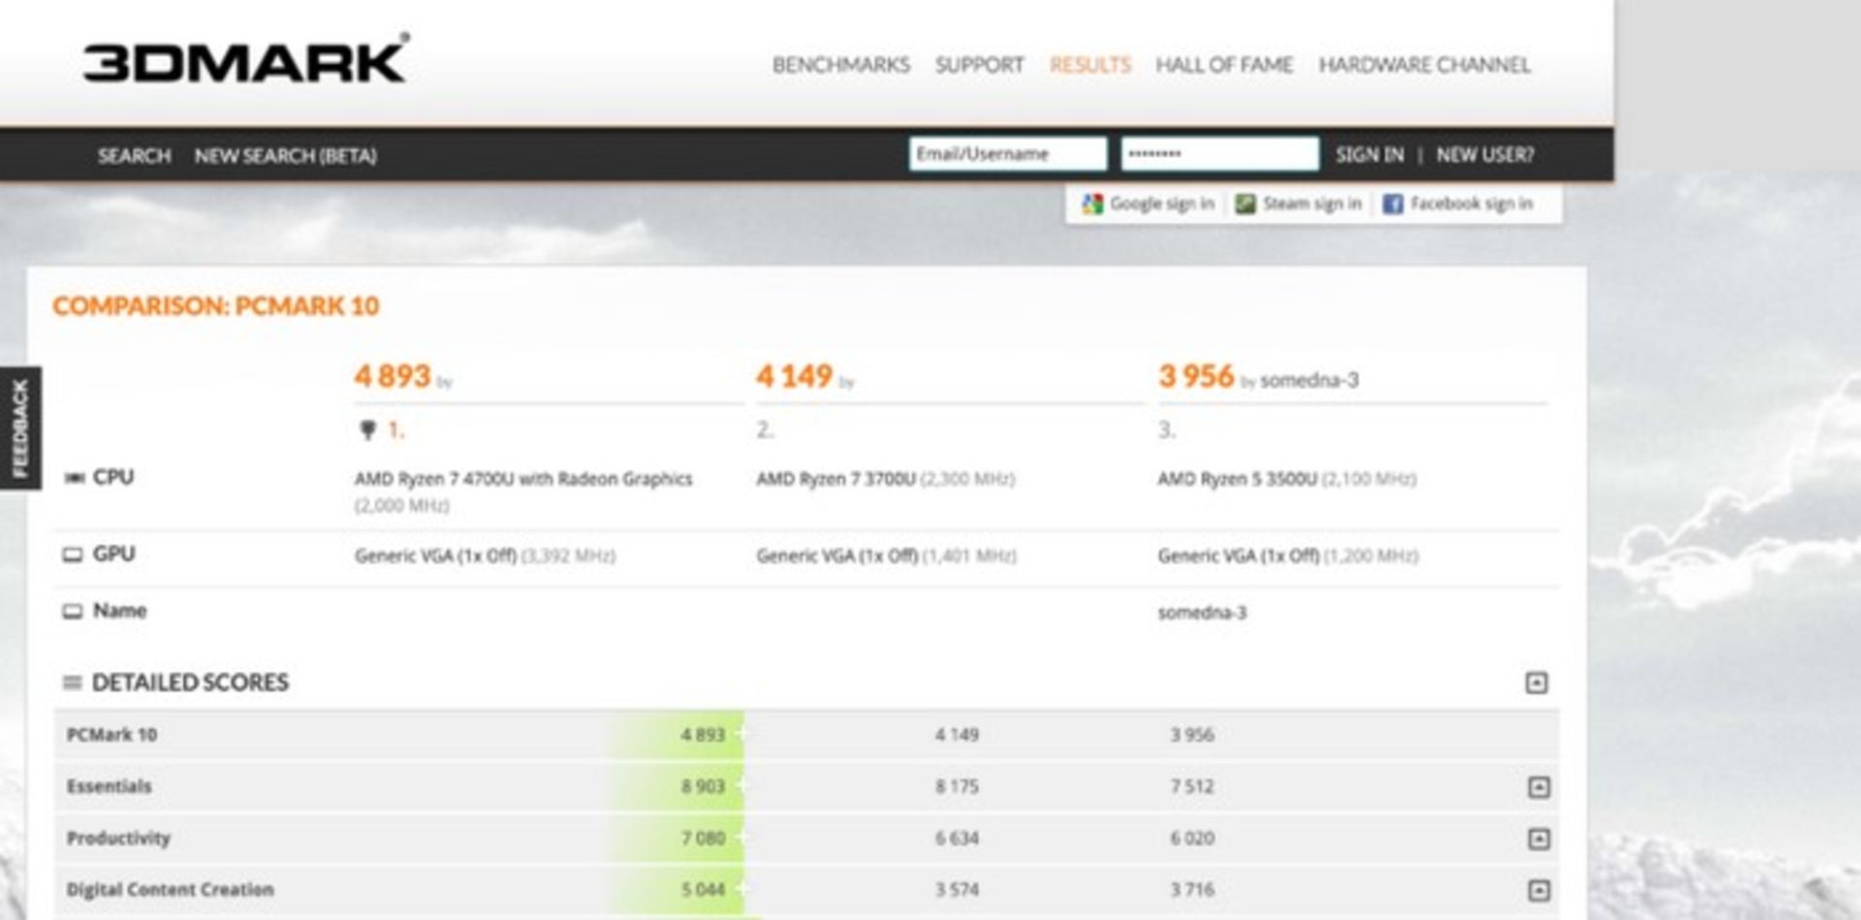Click the Facebook sign in icon

coord(1394,204)
